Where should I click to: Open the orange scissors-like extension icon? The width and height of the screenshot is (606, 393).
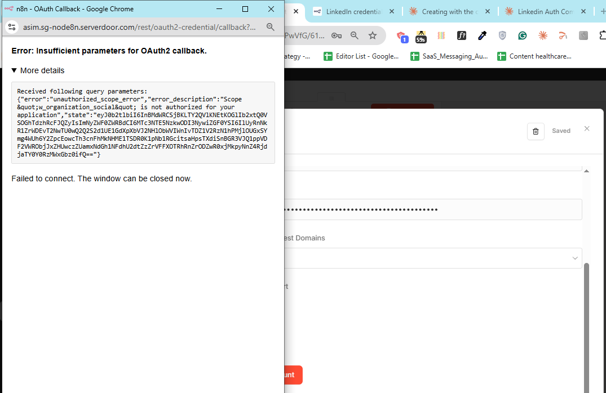tap(563, 35)
